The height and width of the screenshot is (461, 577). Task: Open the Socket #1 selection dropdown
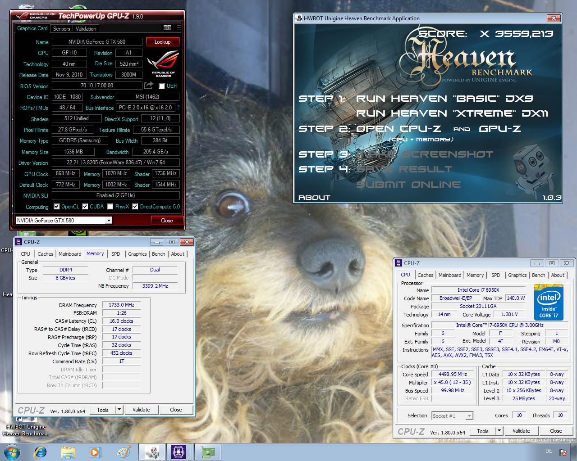point(452,416)
